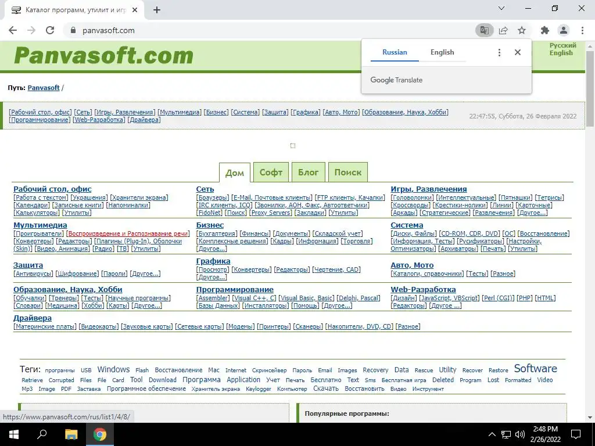The width and height of the screenshot is (595, 446).
Task: Open the JavaScript, VBScript link
Action: pyautogui.click(x=450, y=298)
